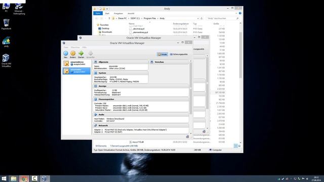324x182 pixels.
Task: Click the Massenspeicher section header
Action: (x=141, y=99)
